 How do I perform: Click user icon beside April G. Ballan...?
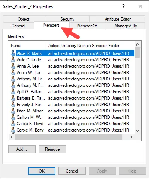coord(13,91)
